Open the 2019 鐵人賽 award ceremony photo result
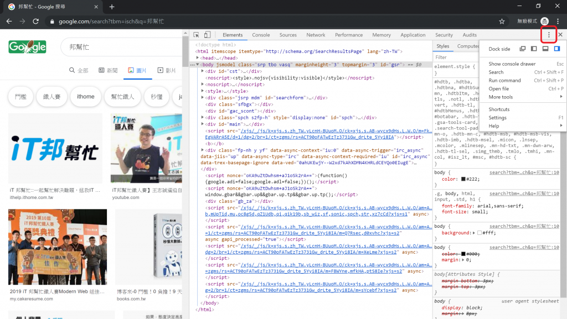 pos(58,247)
